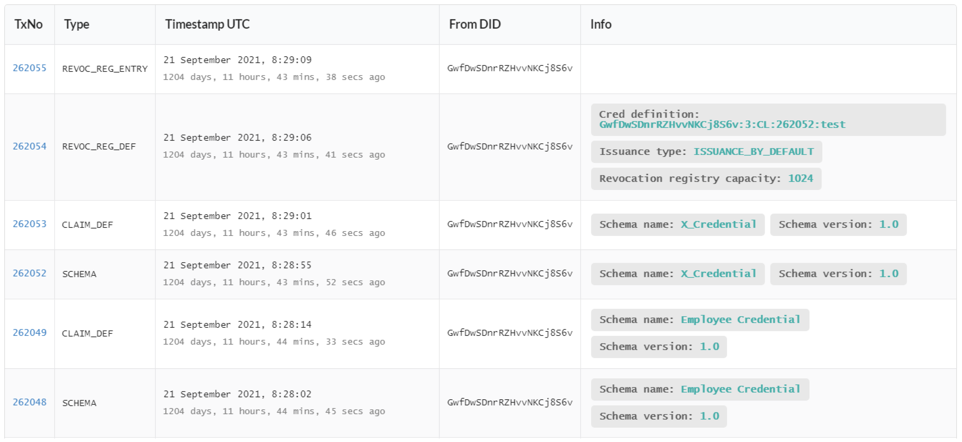962x442 pixels.
Task: Click the Cred definition 262052:test value
Action: tap(722, 125)
